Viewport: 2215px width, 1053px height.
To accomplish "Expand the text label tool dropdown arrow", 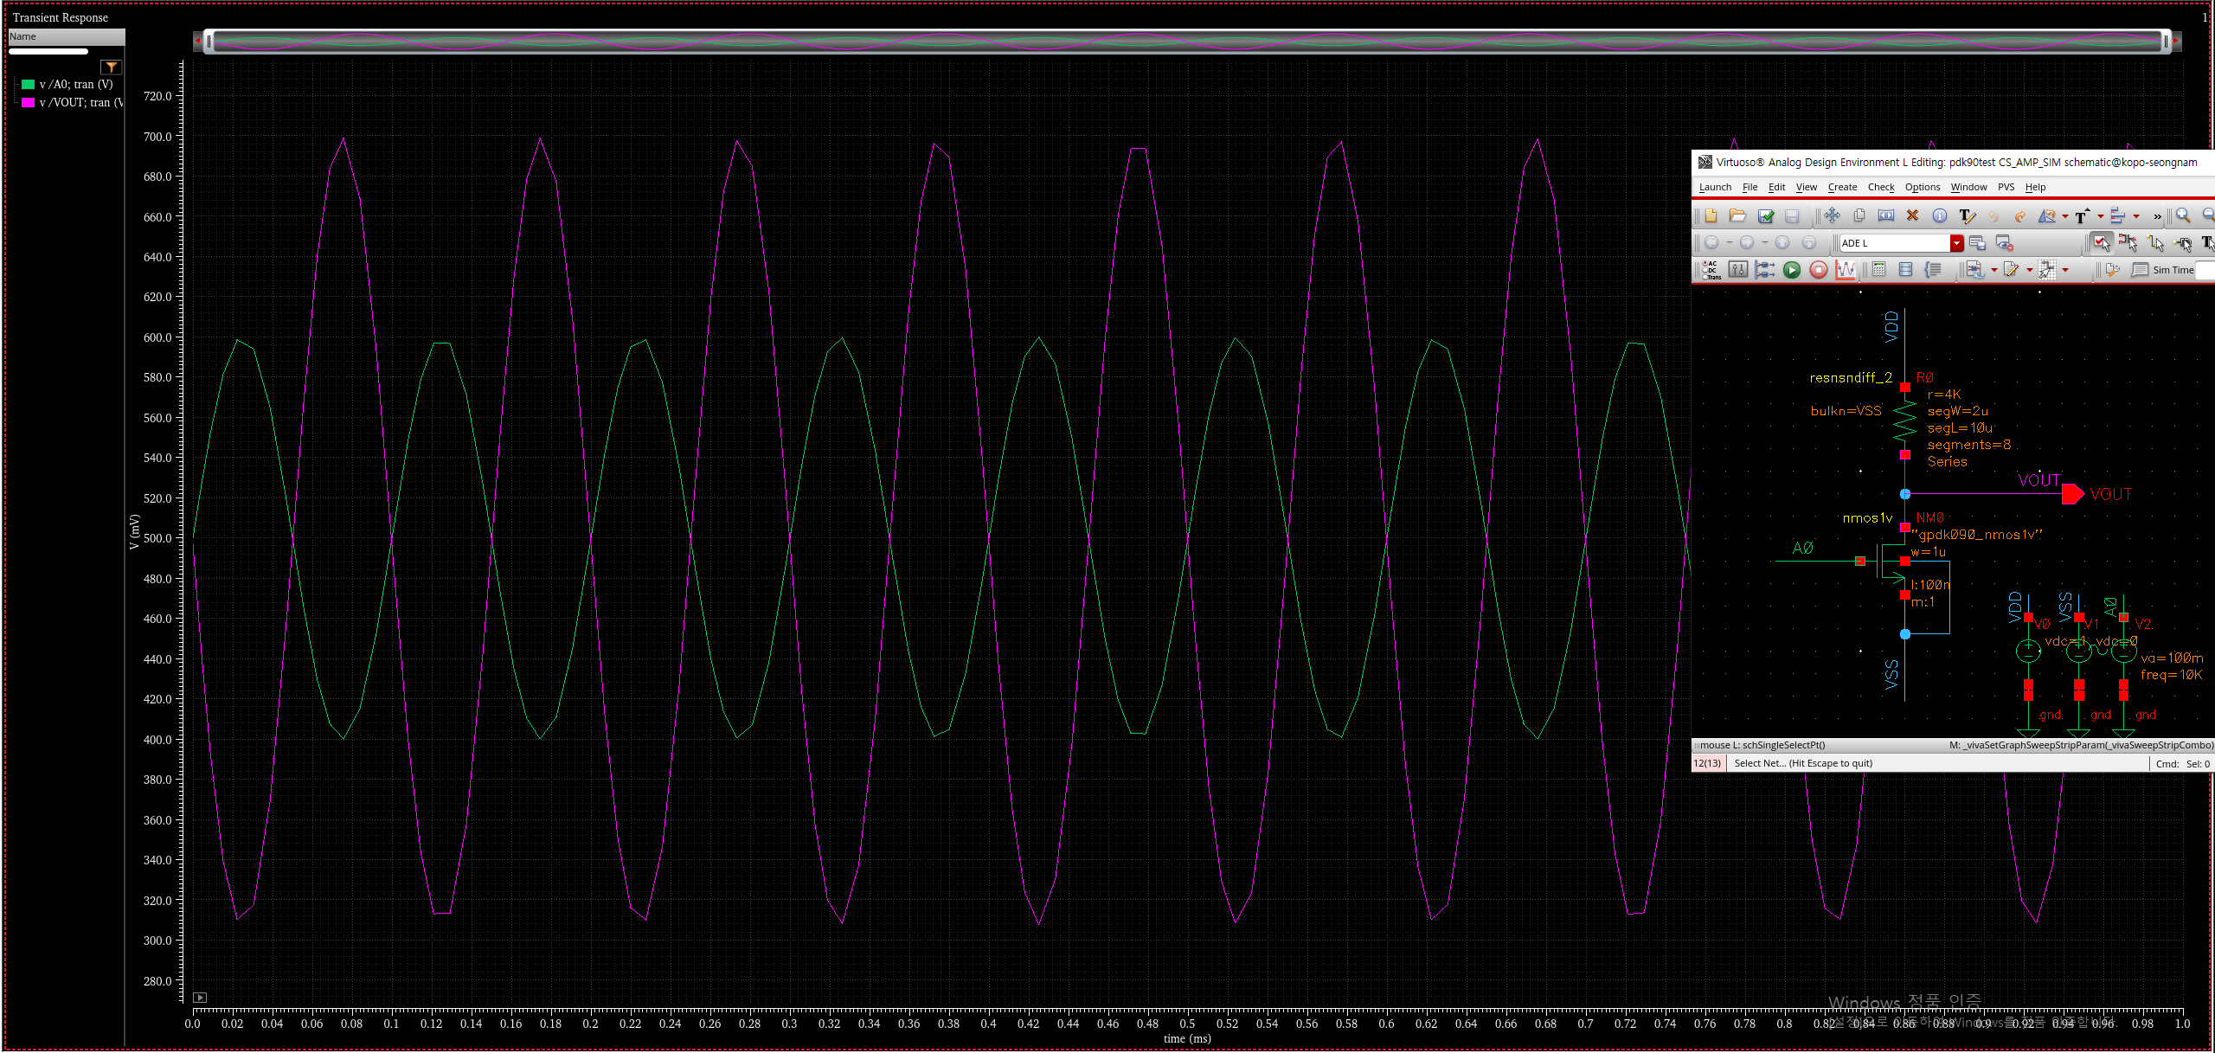I will 2101,216.
